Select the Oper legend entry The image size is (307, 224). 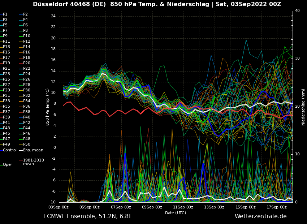(x=7, y=164)
